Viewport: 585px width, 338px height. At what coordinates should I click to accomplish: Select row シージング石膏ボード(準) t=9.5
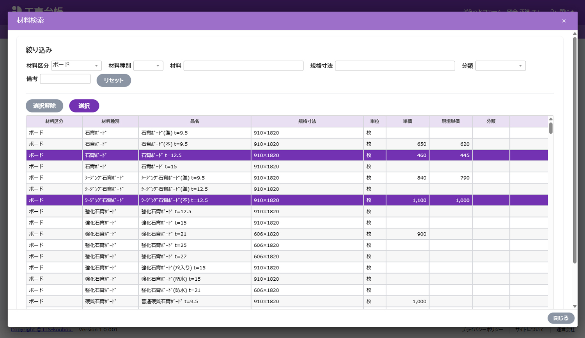[x=287, y=178]
